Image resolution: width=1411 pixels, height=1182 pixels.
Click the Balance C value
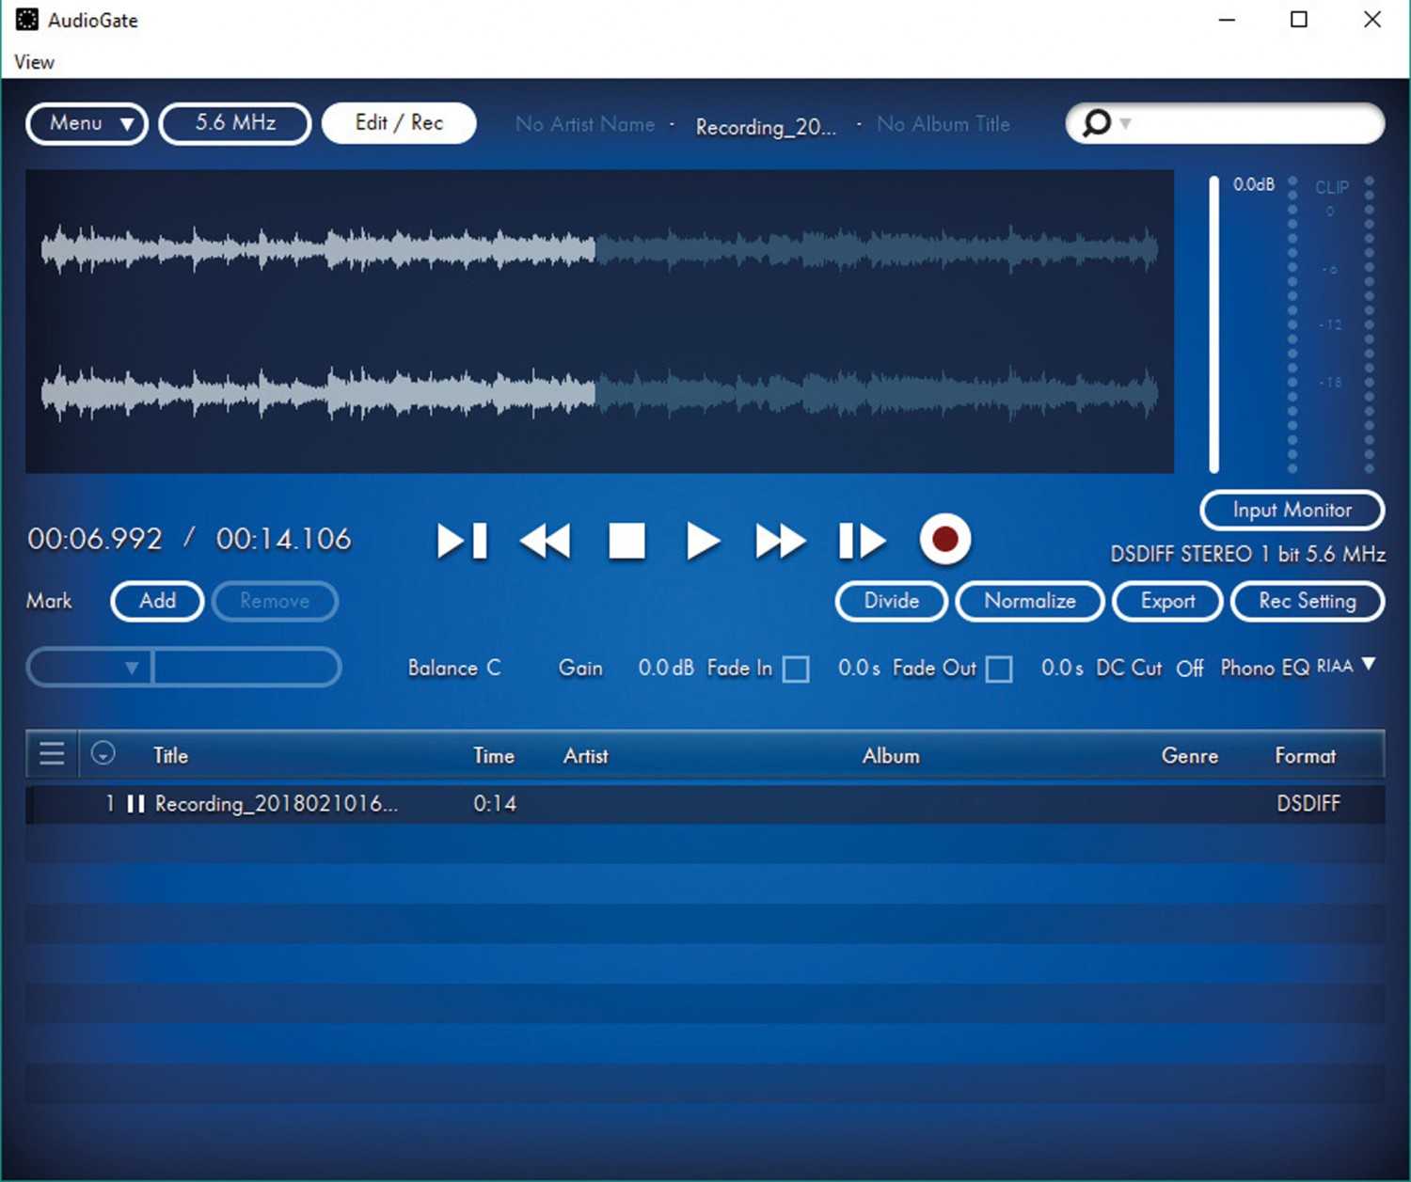[x=493, y=668]
